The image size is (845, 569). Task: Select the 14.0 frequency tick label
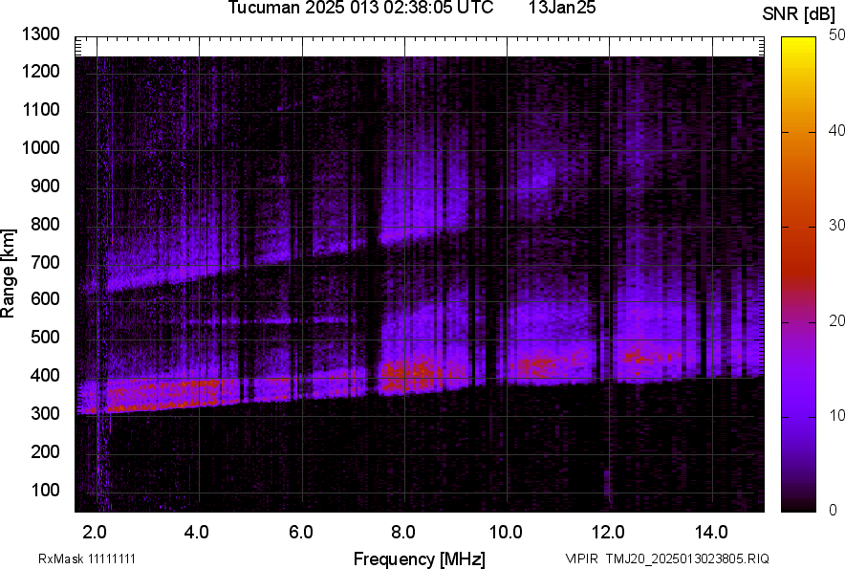point(710,531)
